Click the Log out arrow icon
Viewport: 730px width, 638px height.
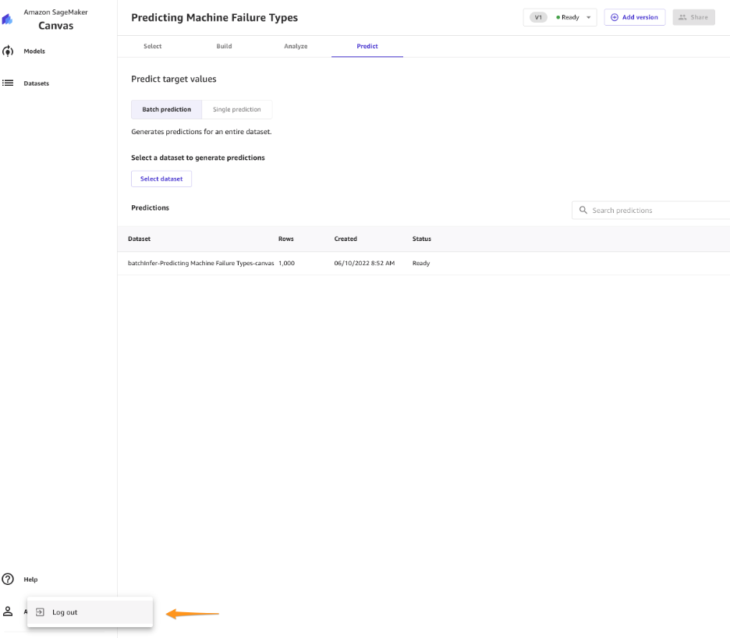pyautogui.click(x=40, y=612)
